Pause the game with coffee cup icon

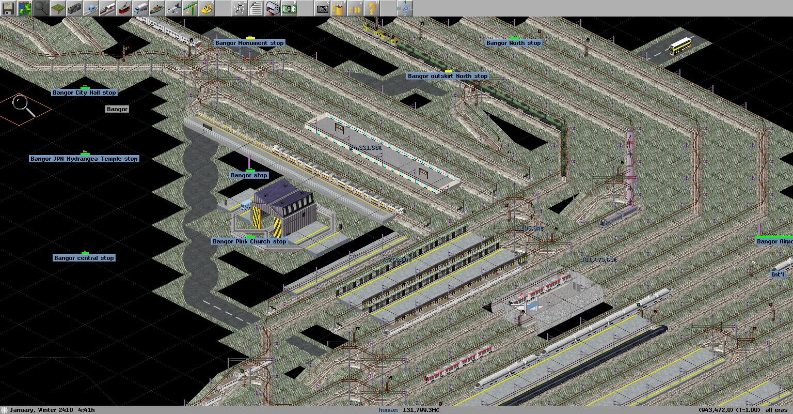[339, 8]
